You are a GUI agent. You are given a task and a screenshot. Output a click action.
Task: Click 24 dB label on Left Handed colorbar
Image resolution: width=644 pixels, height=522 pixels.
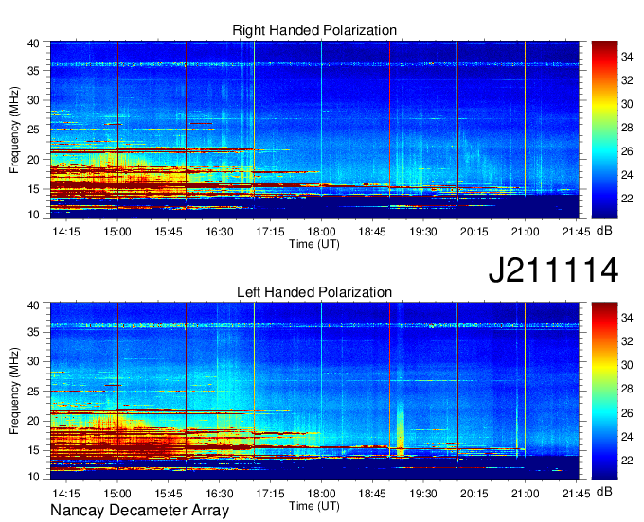(x=627, y=437)
